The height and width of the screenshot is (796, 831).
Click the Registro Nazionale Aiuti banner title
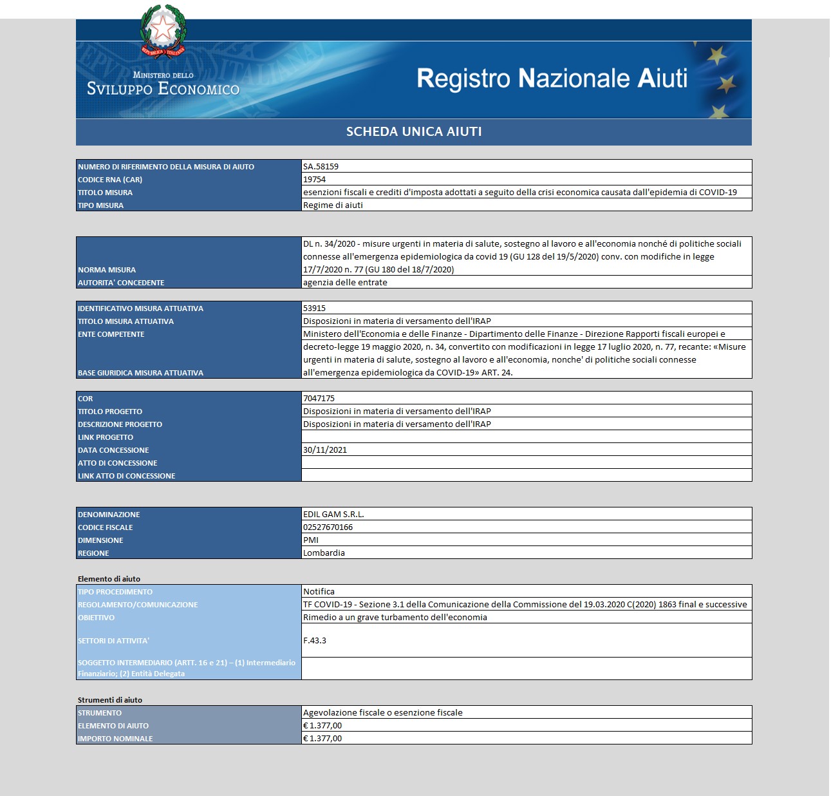(x=552, y=79)
